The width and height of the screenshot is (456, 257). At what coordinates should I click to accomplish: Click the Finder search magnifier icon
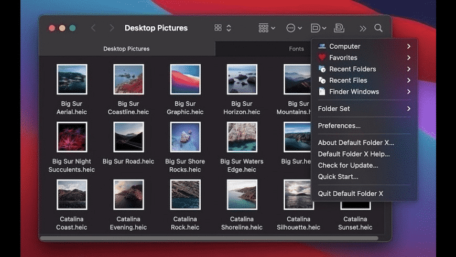(378, 28)
